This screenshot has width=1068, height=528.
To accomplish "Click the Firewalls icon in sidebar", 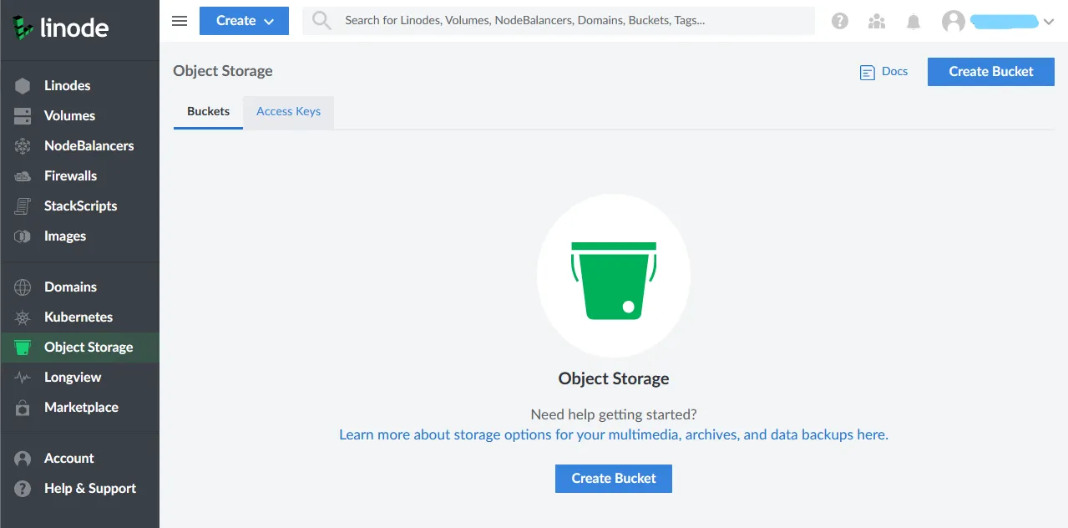I will 23,175.
